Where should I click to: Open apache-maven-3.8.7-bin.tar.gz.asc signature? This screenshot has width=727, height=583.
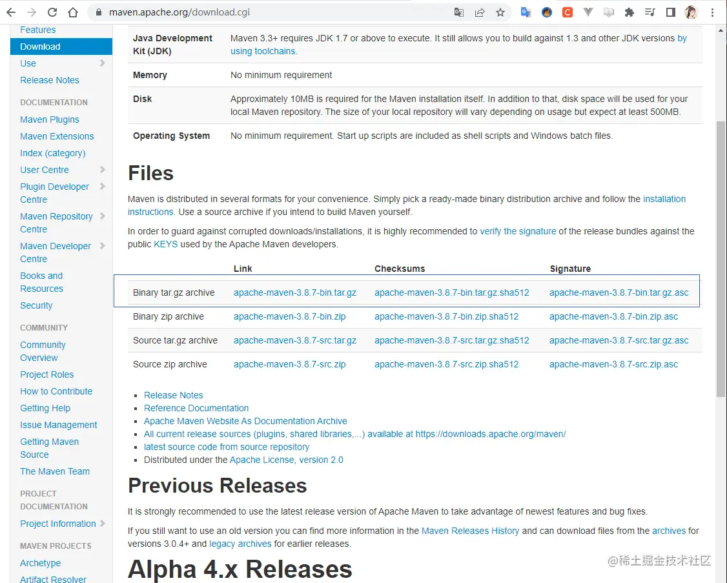[619, 292]
